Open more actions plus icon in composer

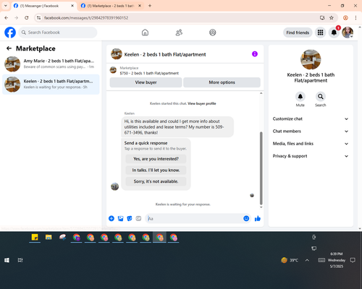pyautogui.click(x=111, y=218)
